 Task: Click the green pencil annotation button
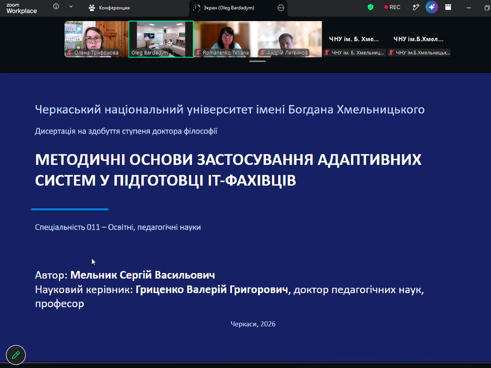click(16, 355)
